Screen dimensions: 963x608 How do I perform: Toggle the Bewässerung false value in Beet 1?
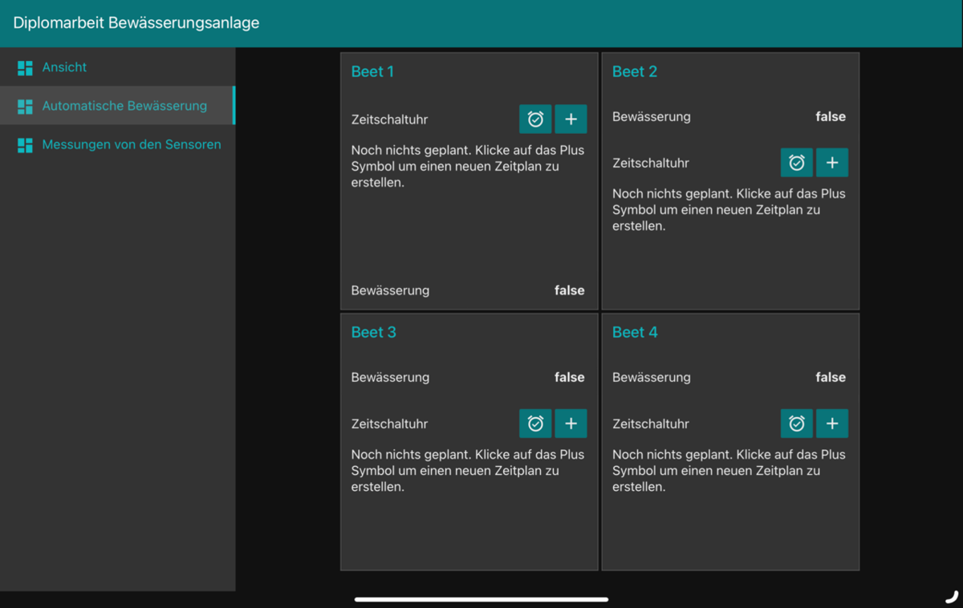click(569, 290)
